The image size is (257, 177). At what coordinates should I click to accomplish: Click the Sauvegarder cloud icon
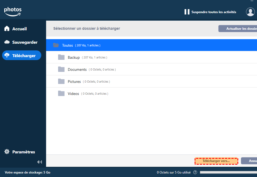pos(7,42)
